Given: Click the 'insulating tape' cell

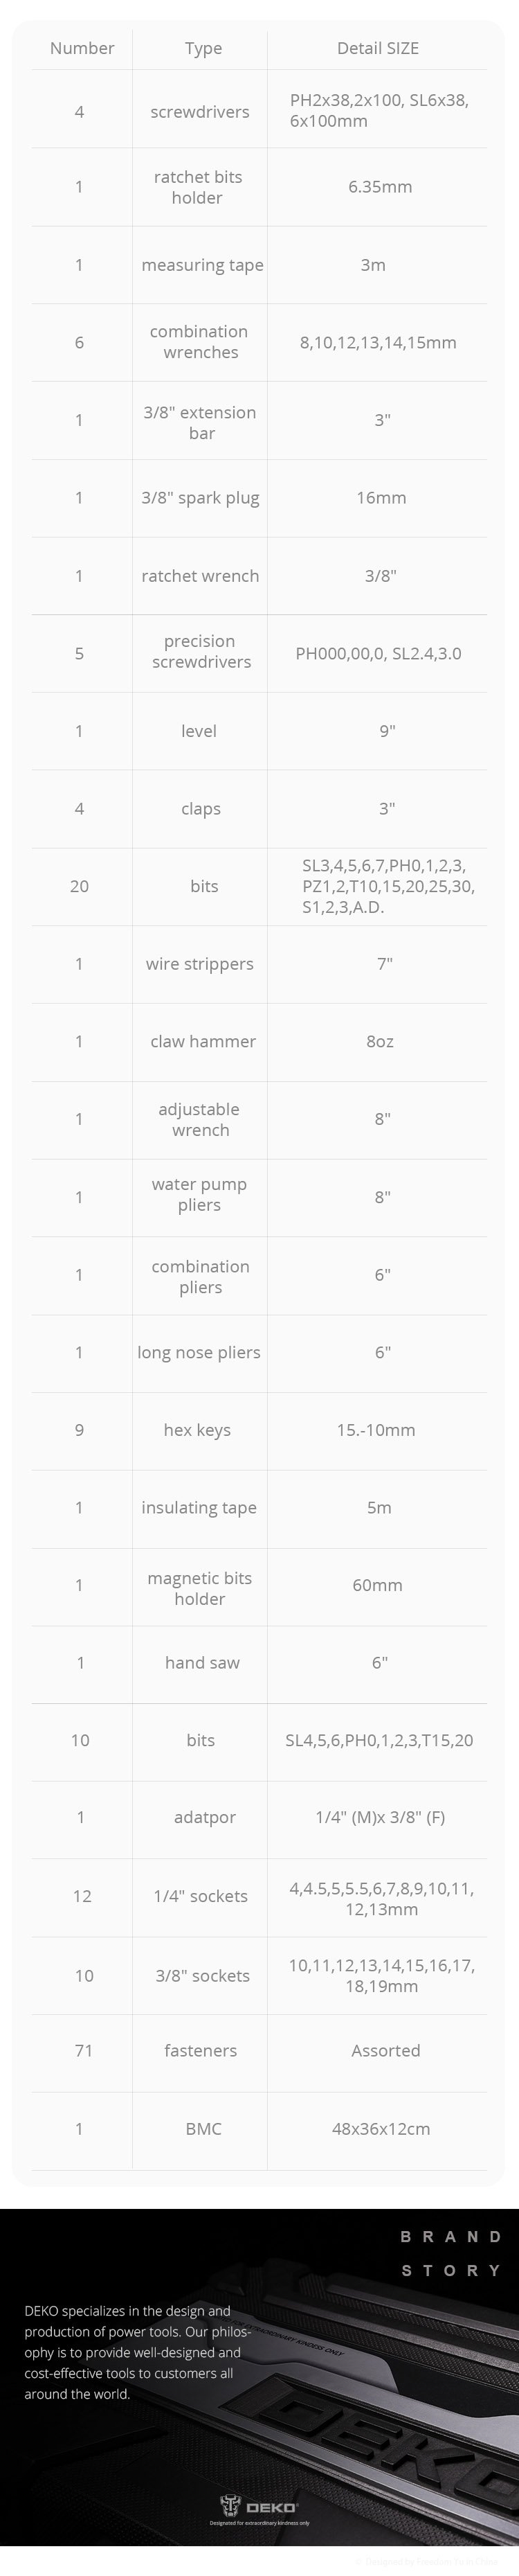Looking at the screenshot, I should click(x=199, y=1507).
